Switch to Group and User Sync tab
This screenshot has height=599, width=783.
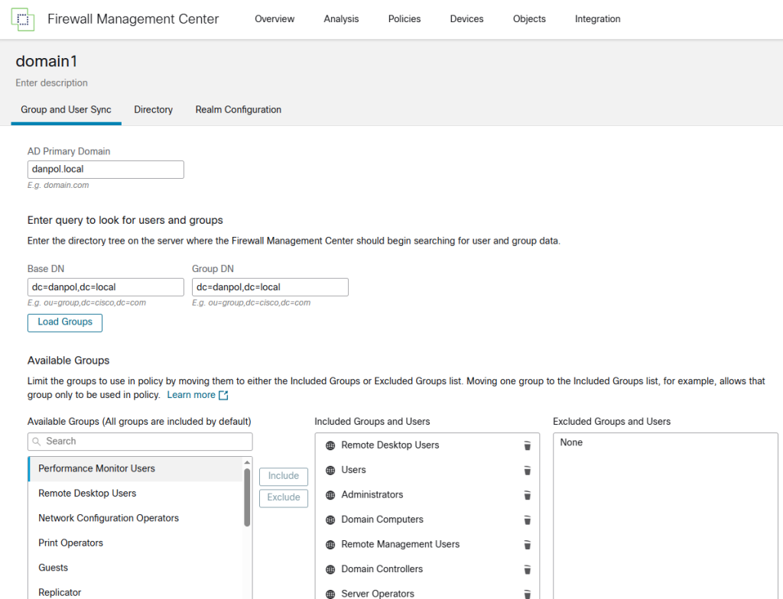[66, 110]
